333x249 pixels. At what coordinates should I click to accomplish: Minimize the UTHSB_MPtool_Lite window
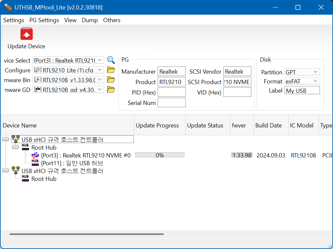tap(275, 7)
